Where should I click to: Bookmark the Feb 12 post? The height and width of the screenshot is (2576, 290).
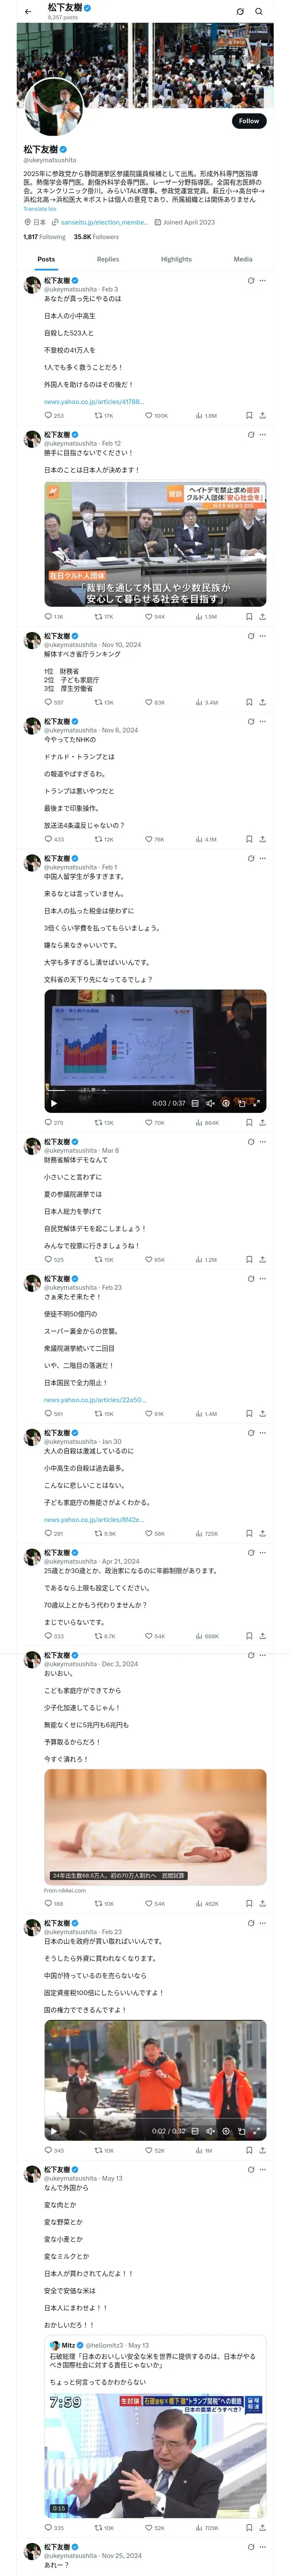pos(249,616)
